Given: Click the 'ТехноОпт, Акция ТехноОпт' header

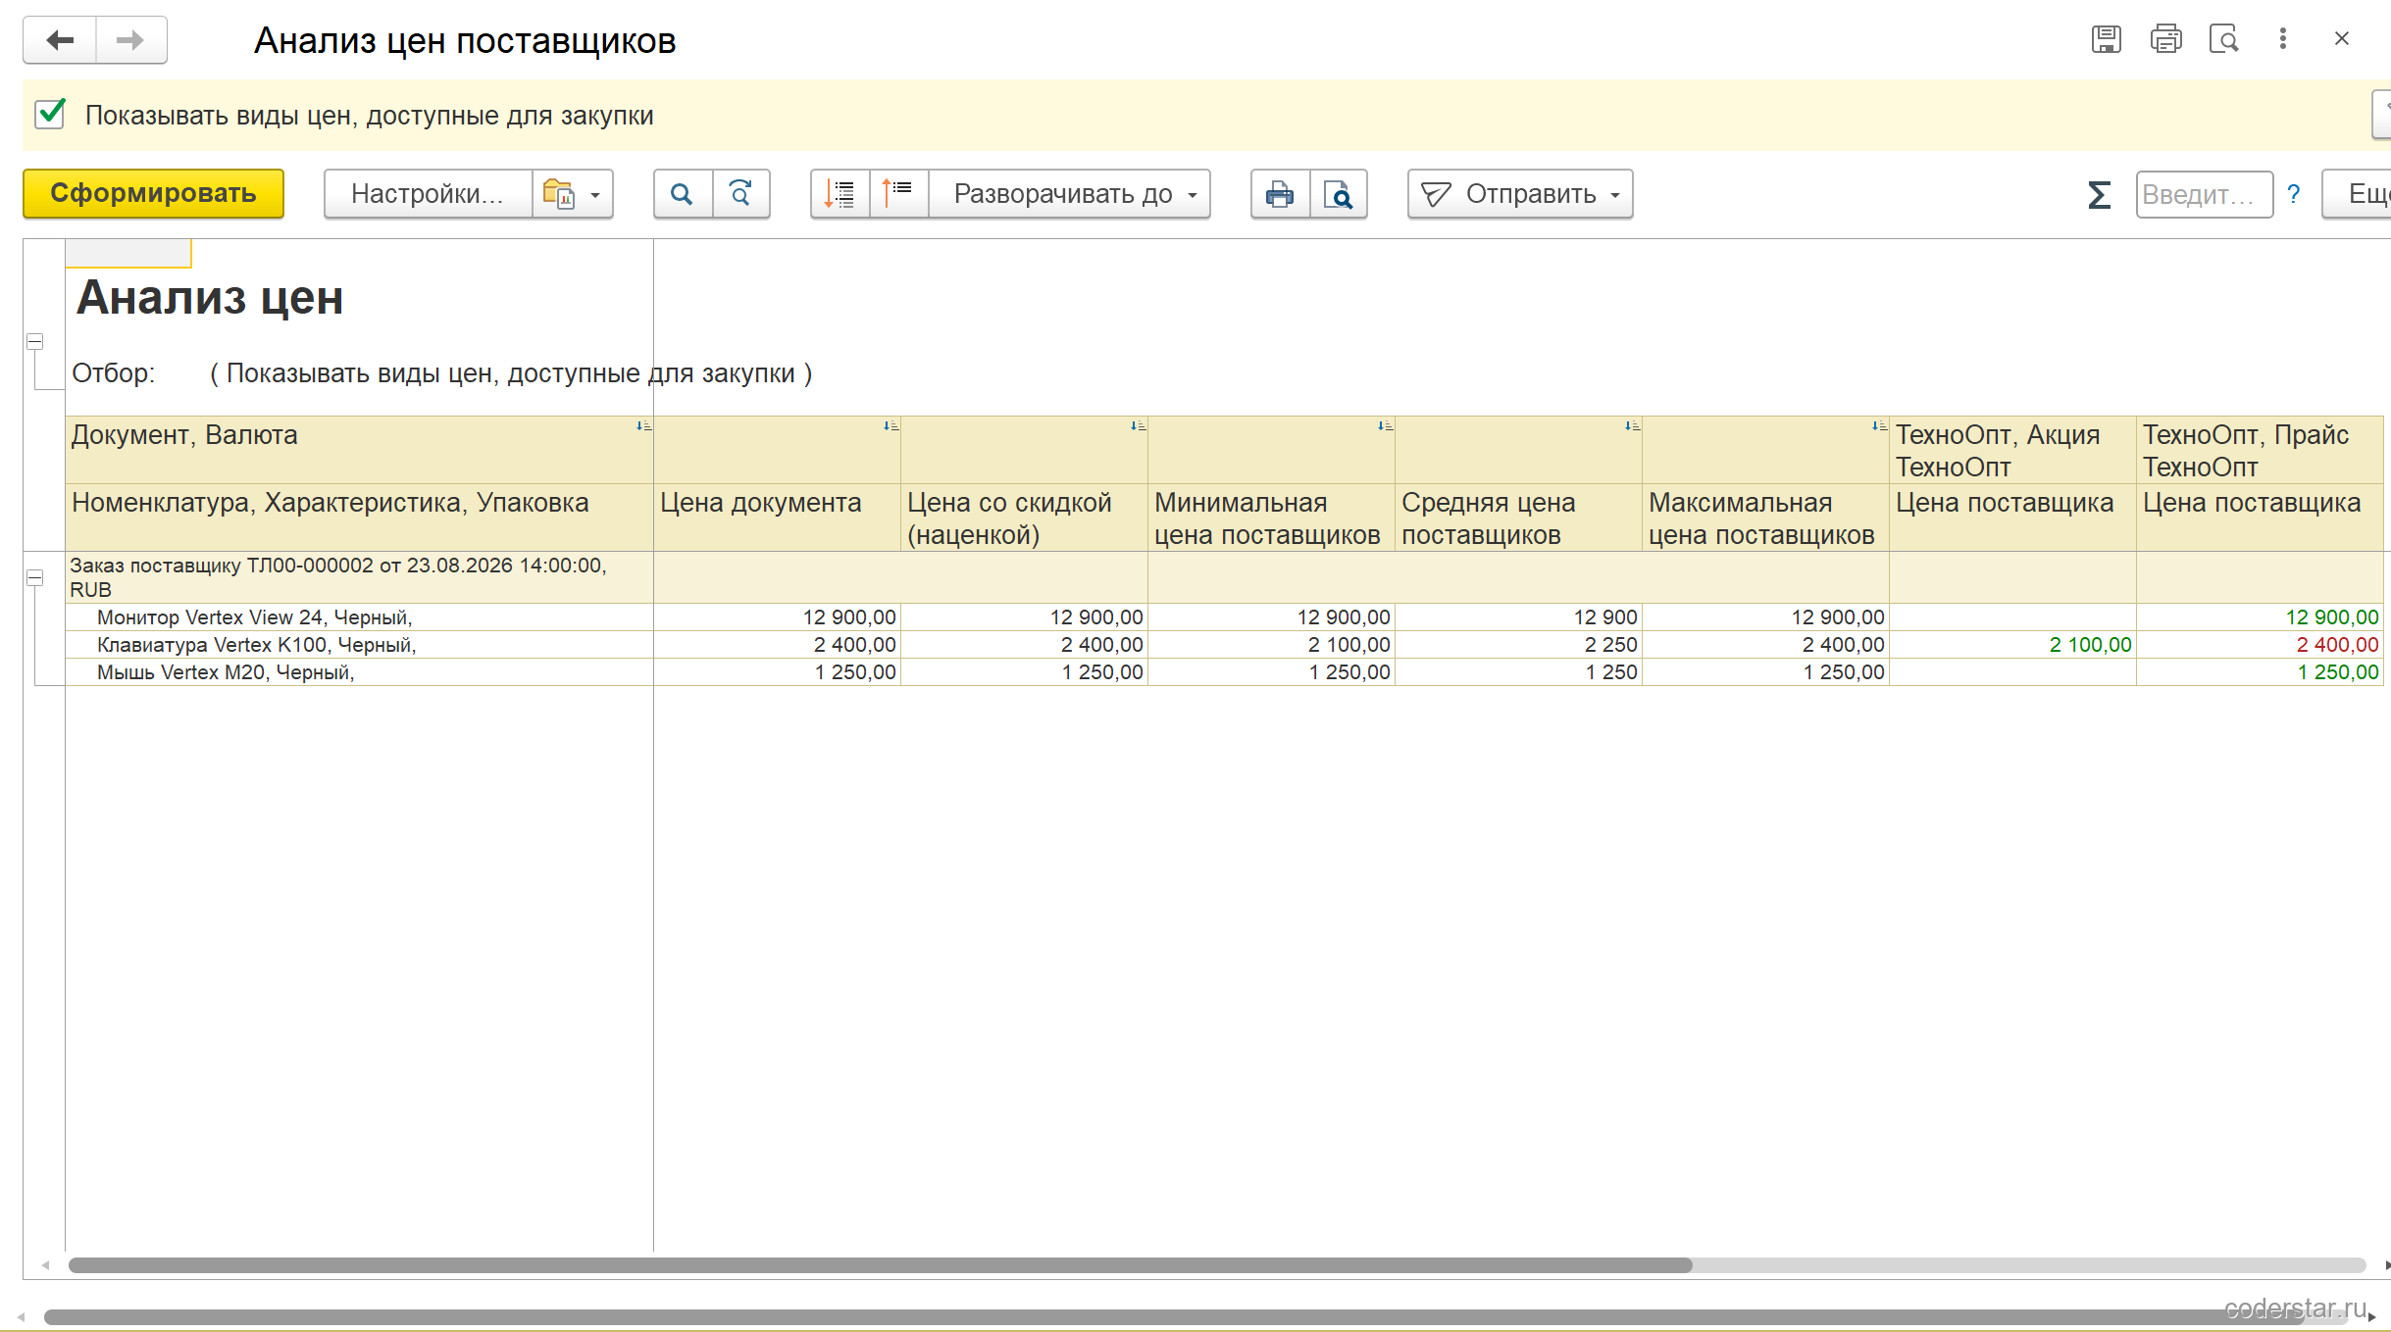Looking at the screenshot, I should coord(2012,450).
